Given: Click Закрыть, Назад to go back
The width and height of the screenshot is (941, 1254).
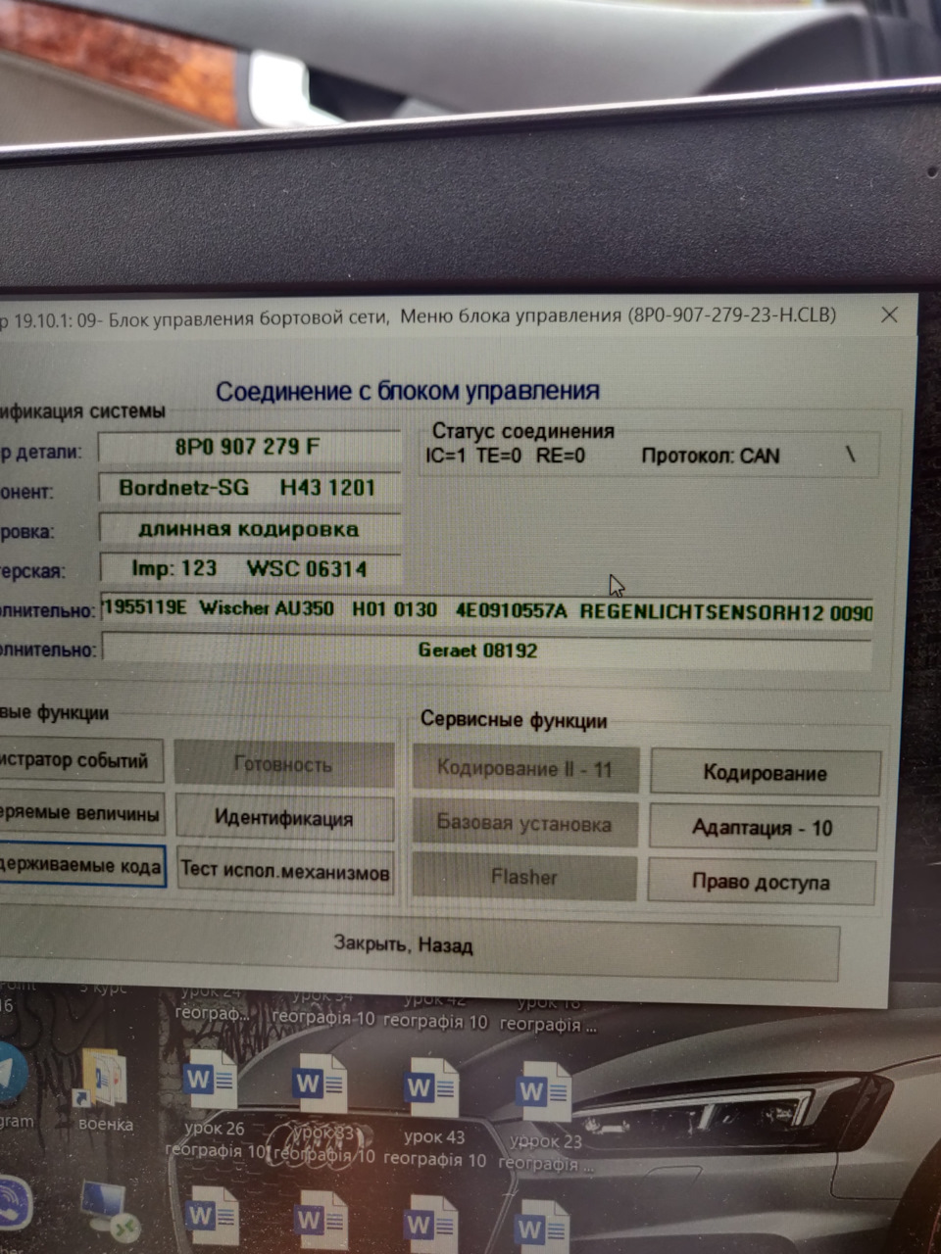Looking at the screenshot, I should point(404,945).
